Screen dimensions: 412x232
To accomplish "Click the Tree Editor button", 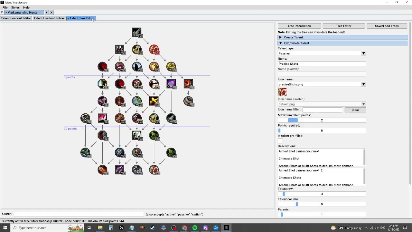I will [x=343, y=26].
